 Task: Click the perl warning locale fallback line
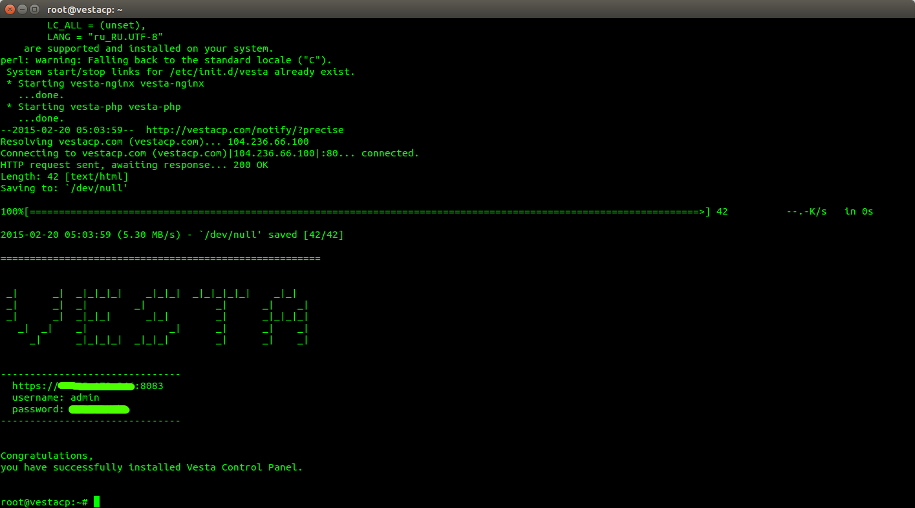pyautogui.click(x=166, y=60)
